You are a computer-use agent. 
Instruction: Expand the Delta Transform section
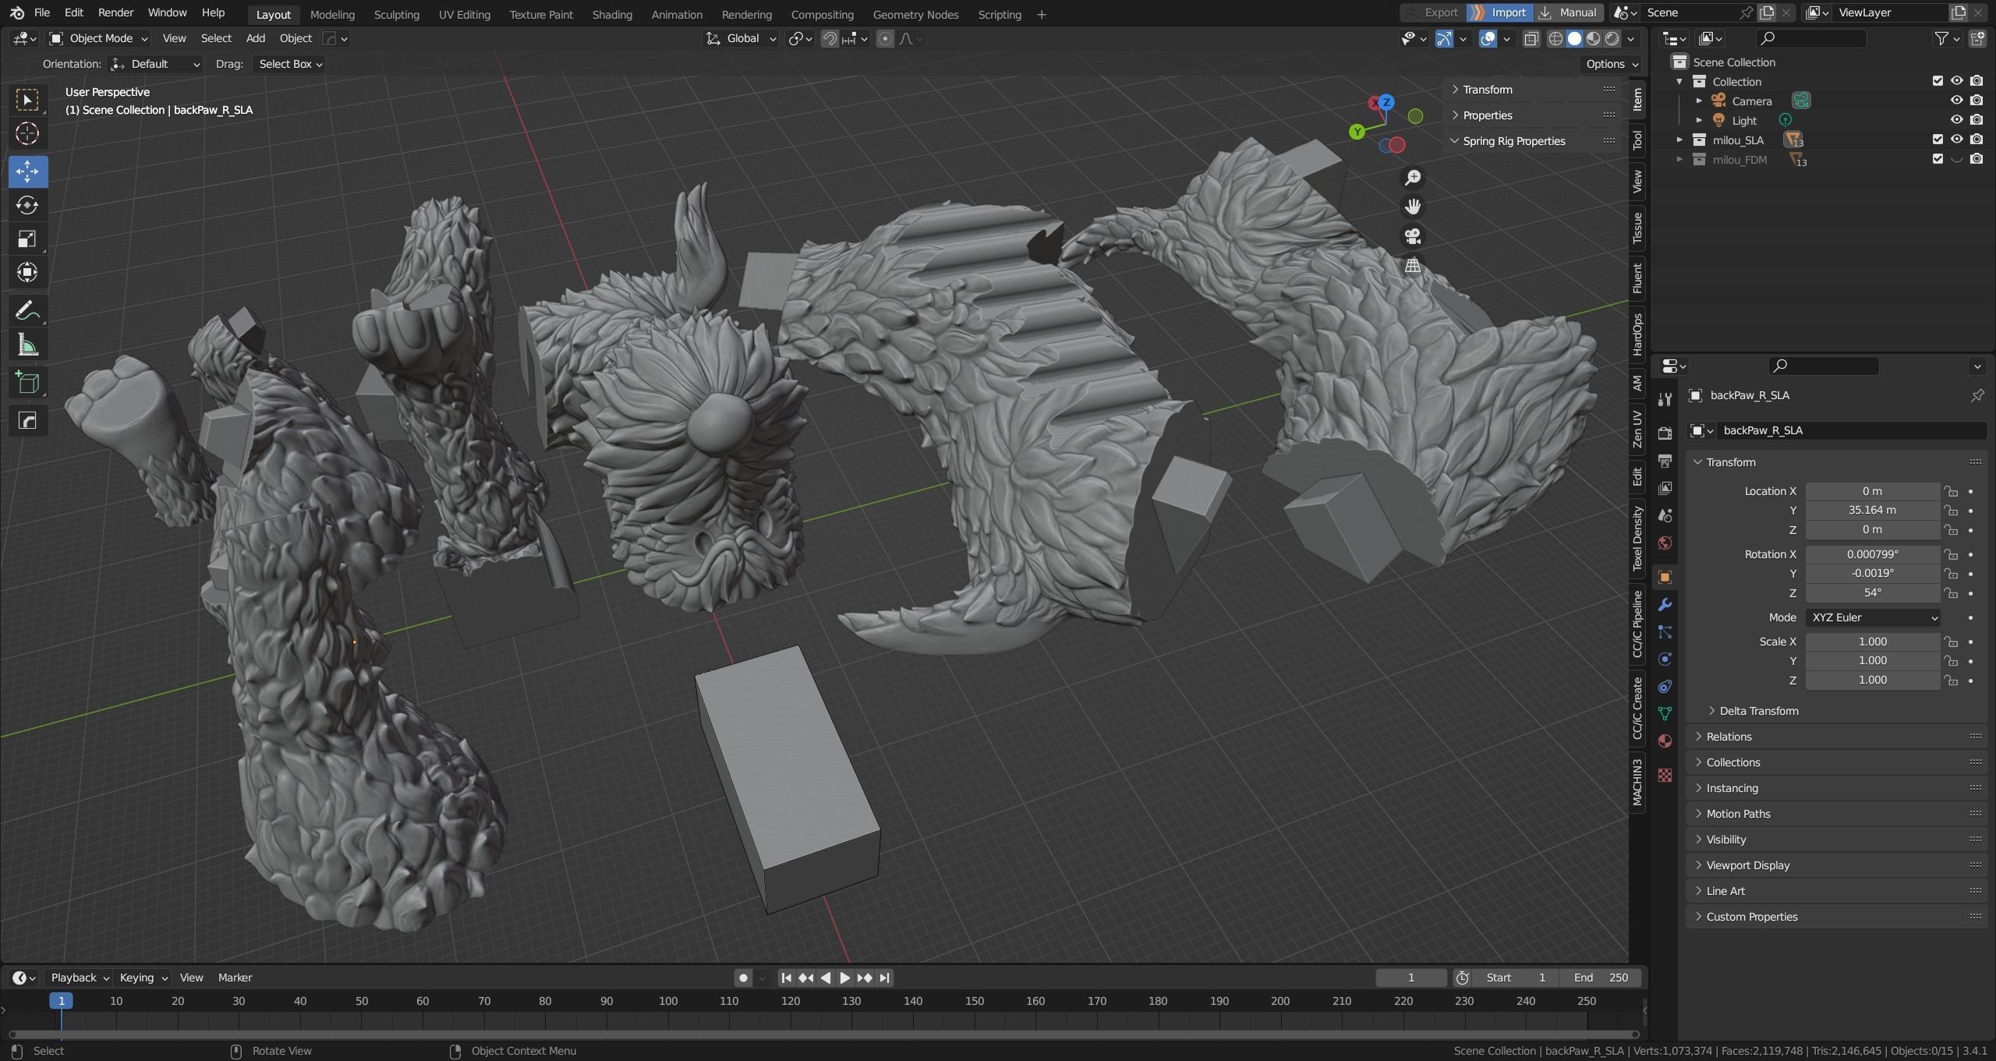pos(1758,711)
